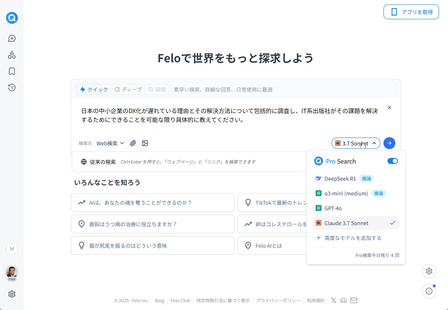Click the Pro Search logo icon in dropdown
The width and height of the screenshot is (448, 310).
click(x=319, y=161)
